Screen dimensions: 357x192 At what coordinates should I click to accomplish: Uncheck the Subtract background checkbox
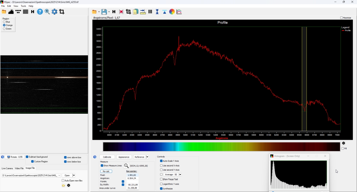(27, 157)
